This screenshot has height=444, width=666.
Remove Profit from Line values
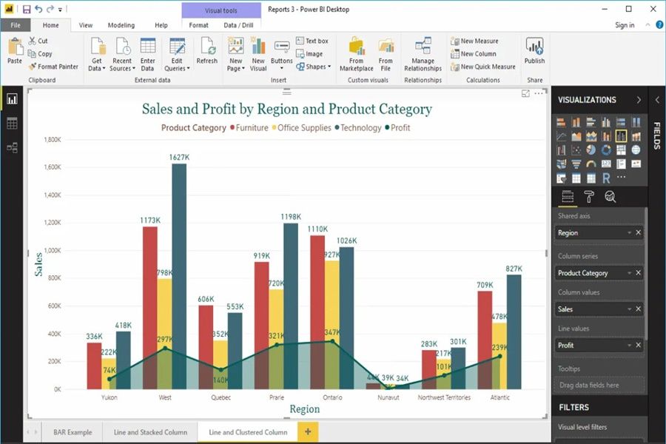638,346
